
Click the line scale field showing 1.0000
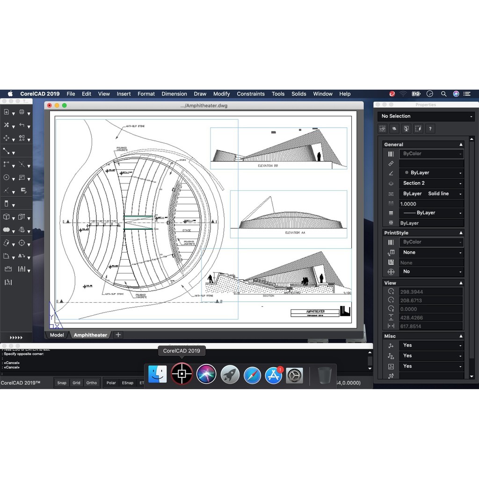431,204
